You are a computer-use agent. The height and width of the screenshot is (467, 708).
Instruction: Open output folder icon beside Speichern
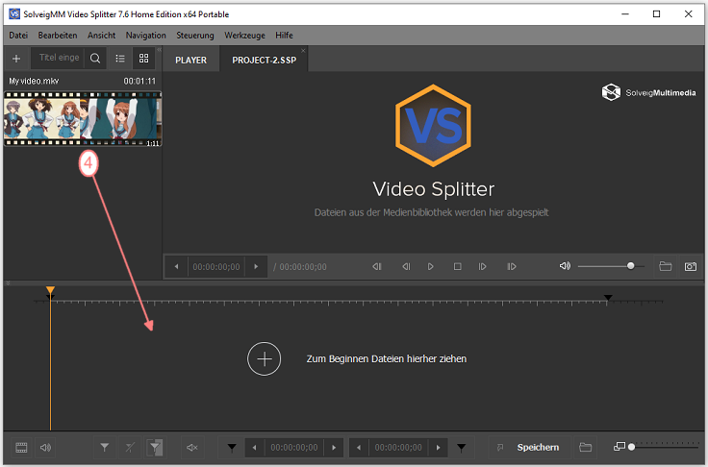[x=585, y=447]
